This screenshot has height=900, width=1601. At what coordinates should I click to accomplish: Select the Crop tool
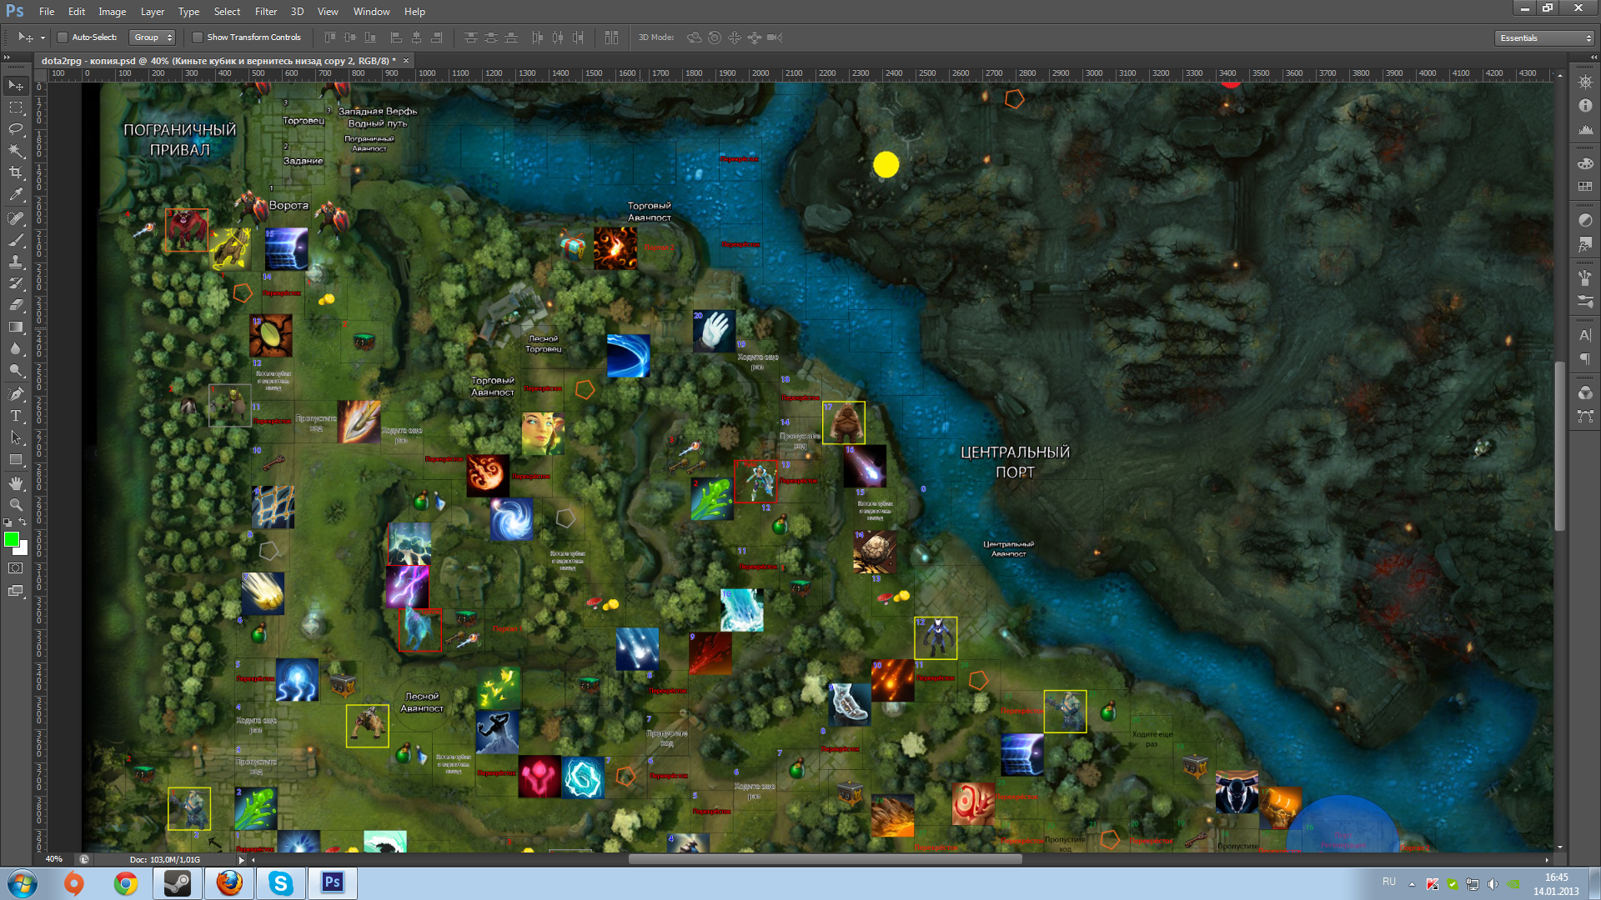point(16,172)
